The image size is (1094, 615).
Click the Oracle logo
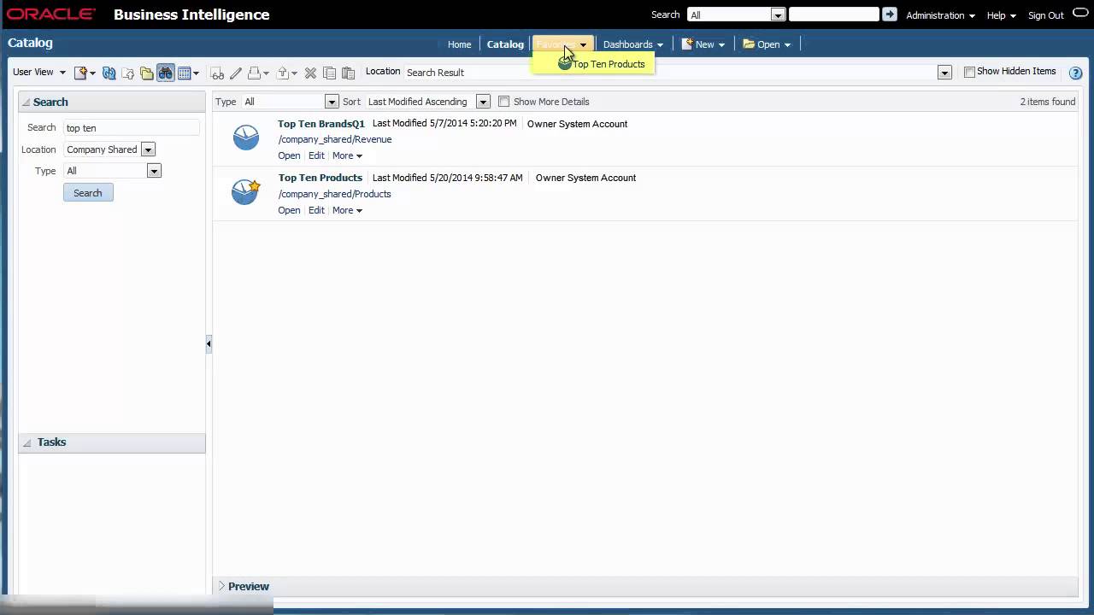pyautogui.click(x=51, y=15)
